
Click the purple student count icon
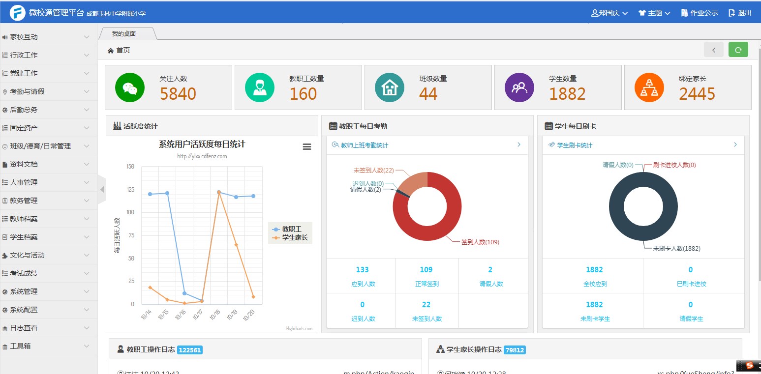coord(519,87)
